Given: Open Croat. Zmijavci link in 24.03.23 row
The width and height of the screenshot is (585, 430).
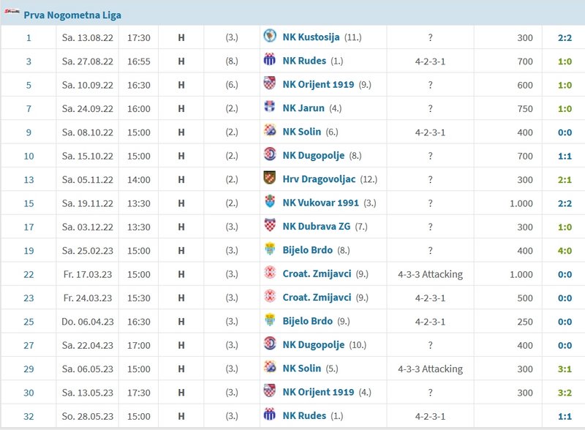Looking at the screenshot, I should click(x=317, y=297).
